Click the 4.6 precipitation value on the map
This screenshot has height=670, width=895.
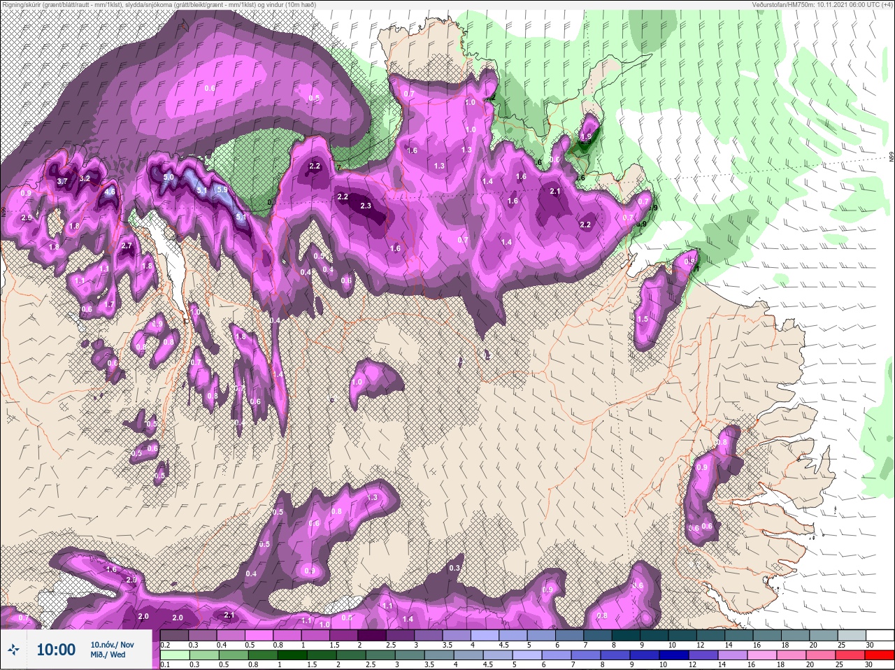click(109, 192)
